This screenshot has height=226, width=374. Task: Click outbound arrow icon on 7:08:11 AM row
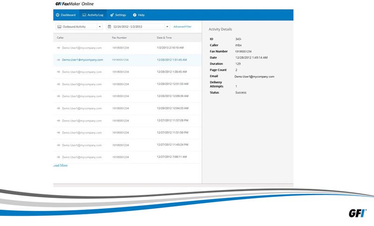coord(58,157)
